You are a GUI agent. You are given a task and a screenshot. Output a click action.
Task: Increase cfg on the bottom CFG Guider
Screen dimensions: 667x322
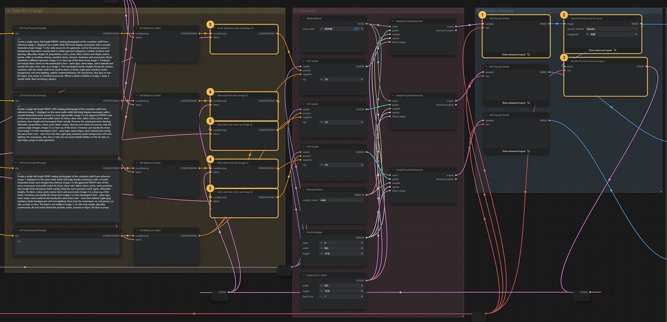point(362,165)
